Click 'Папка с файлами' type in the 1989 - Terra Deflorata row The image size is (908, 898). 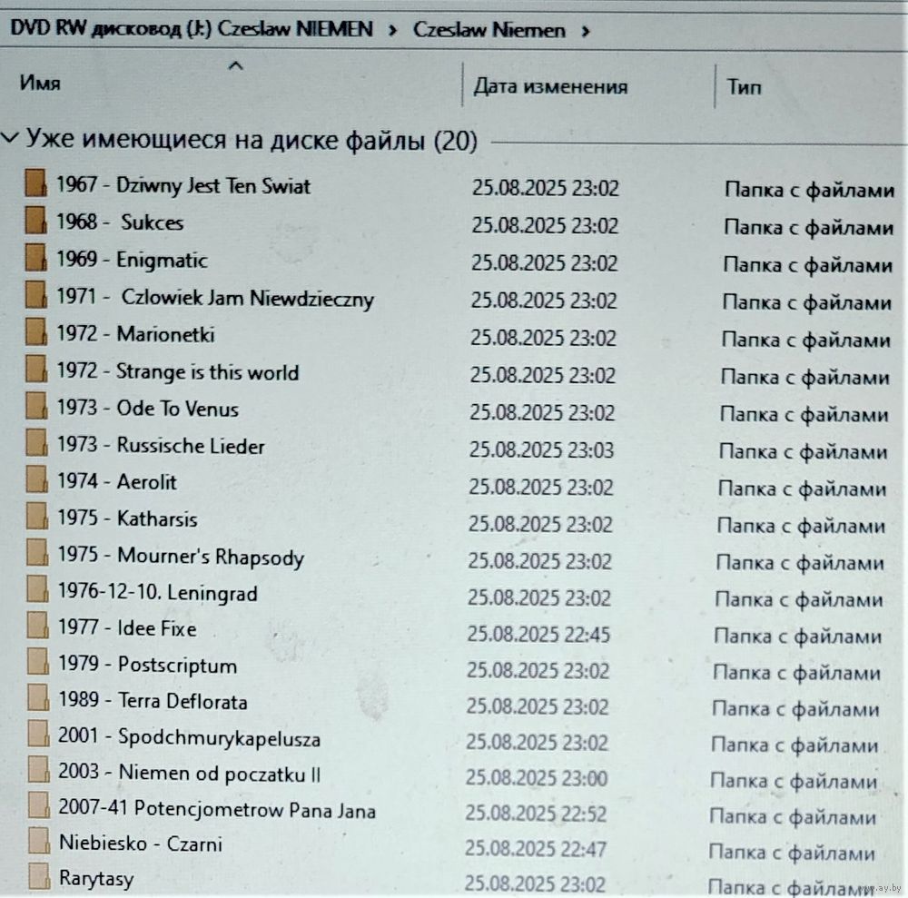click(x=795, y=709)
